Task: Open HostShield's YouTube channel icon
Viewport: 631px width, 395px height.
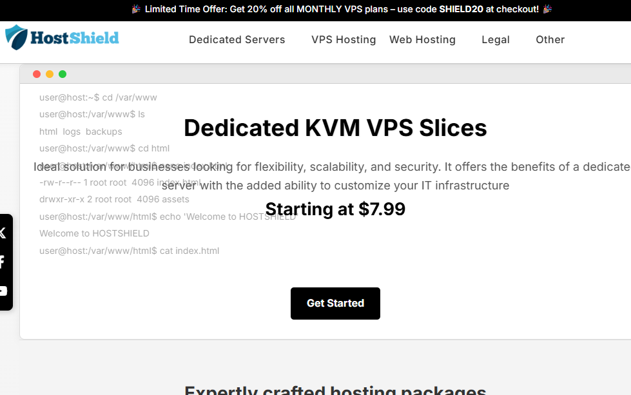Action: point(3,291)
